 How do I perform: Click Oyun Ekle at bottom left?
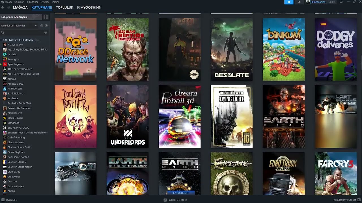click(9, 200)
